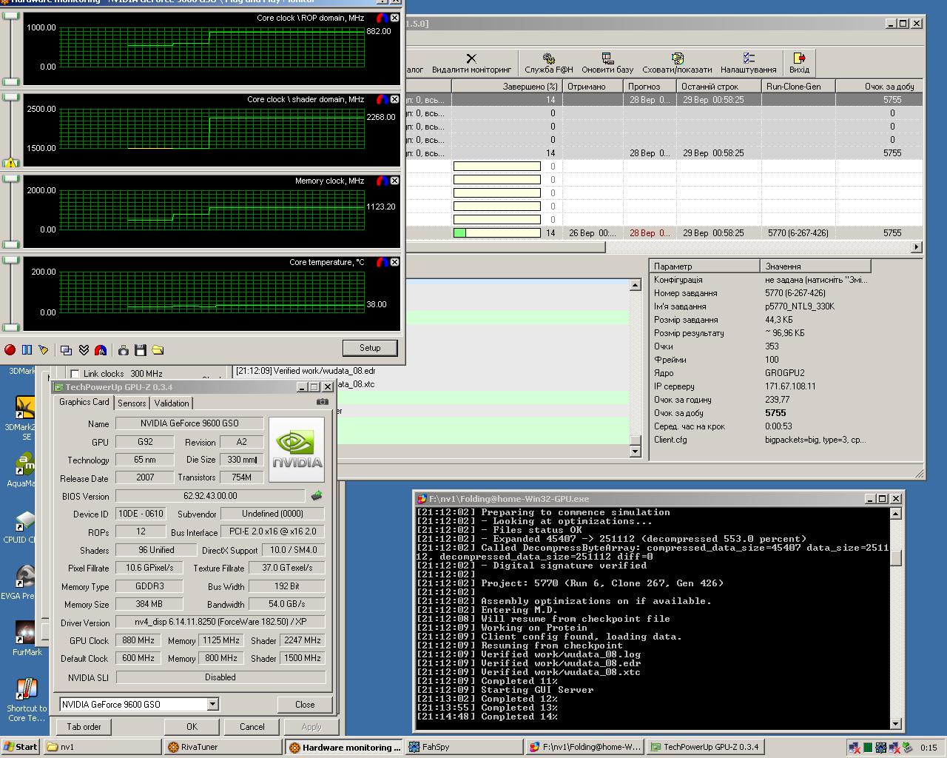Image resolution: width=947 pixels, height=758 pixels.
Task: Click gauge icon on ROP domain clock graph
Action: coord(382,18)
